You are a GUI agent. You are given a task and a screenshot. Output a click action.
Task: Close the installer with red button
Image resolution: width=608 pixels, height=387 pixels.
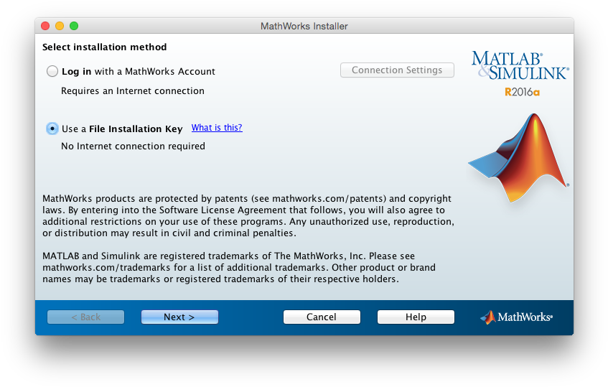(45, 26)
